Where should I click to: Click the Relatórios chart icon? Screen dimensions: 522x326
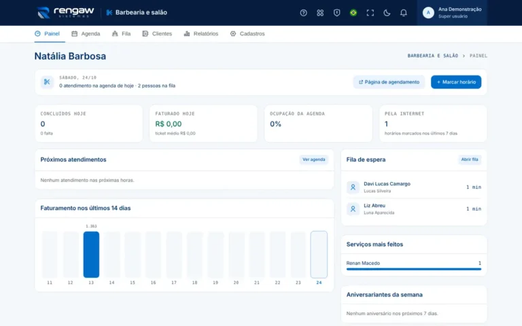(187, 33)
